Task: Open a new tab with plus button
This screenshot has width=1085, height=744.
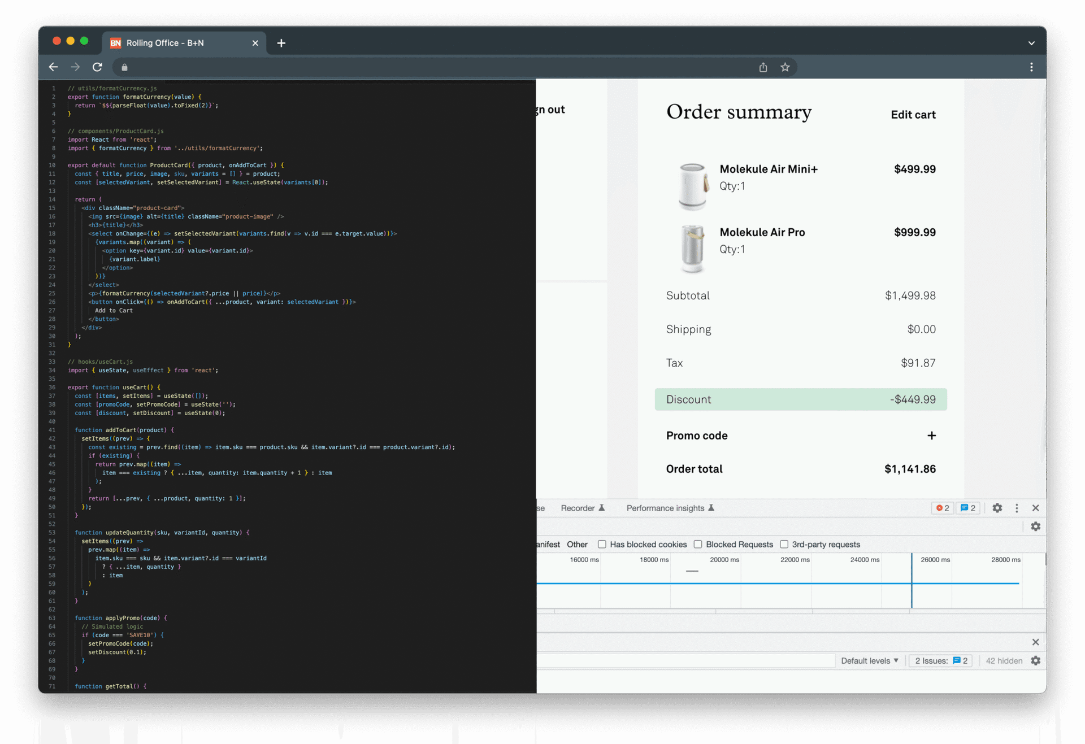Action: click(281, 43)
